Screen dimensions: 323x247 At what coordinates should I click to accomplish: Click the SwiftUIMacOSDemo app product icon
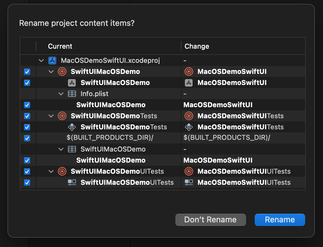pyautogui.click(x=72, y=83)
